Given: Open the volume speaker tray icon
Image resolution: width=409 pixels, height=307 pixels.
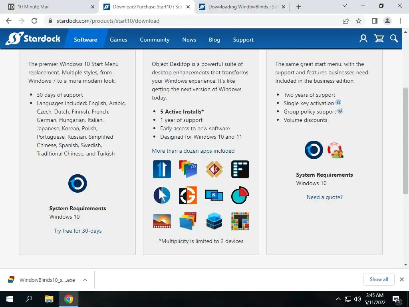Looking at the screenshot, I should click(x=357, y=299).
